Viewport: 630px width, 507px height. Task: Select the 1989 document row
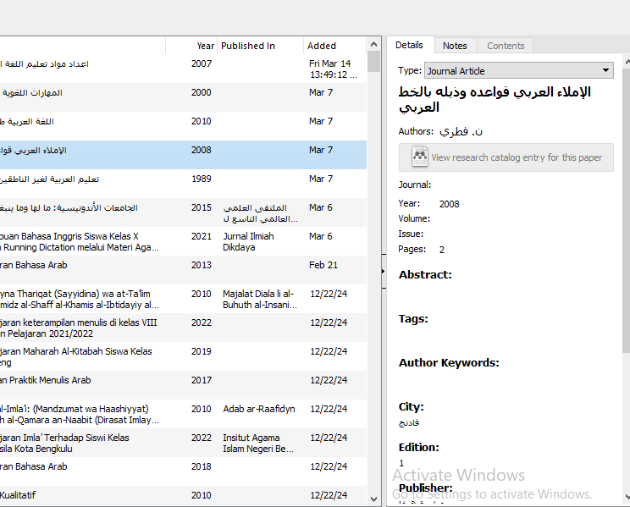coord(169,184)
